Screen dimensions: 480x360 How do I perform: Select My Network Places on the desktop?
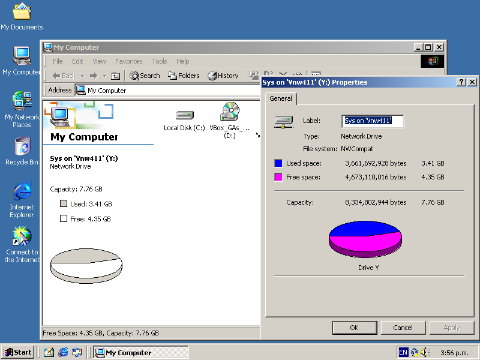point(22,102)
